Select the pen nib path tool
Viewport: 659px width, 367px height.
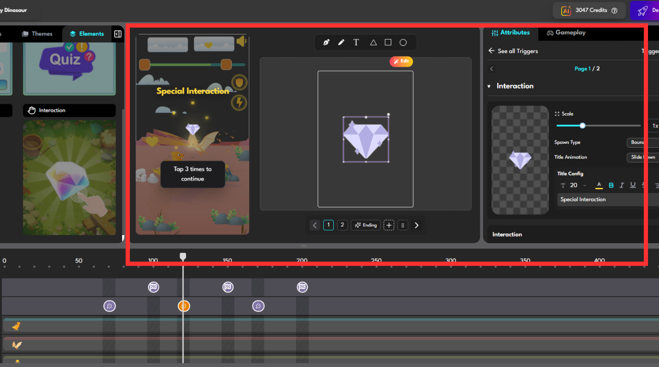coord(326,43)
